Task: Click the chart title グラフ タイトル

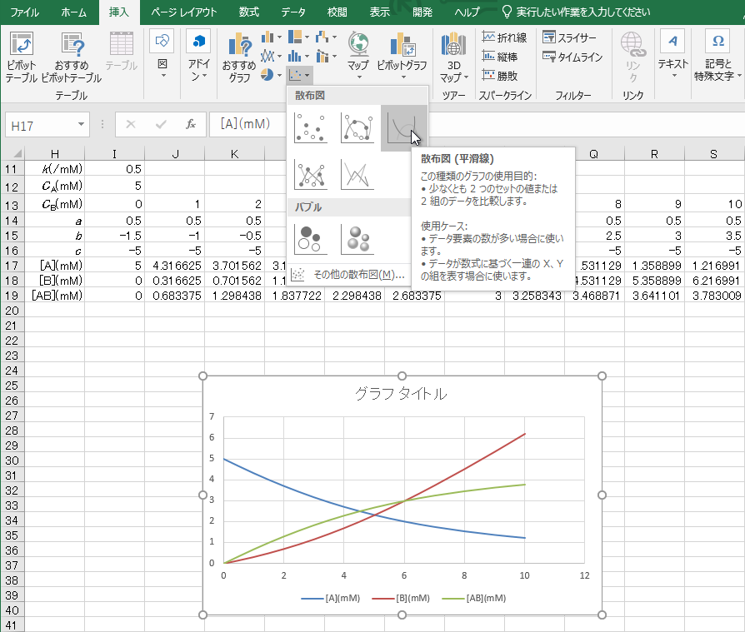Action: [402, 393]
